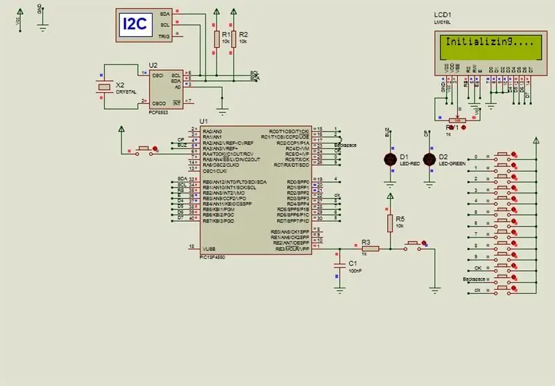
Task: Select the C1 100nF capacitor
Action: (339, 264)
